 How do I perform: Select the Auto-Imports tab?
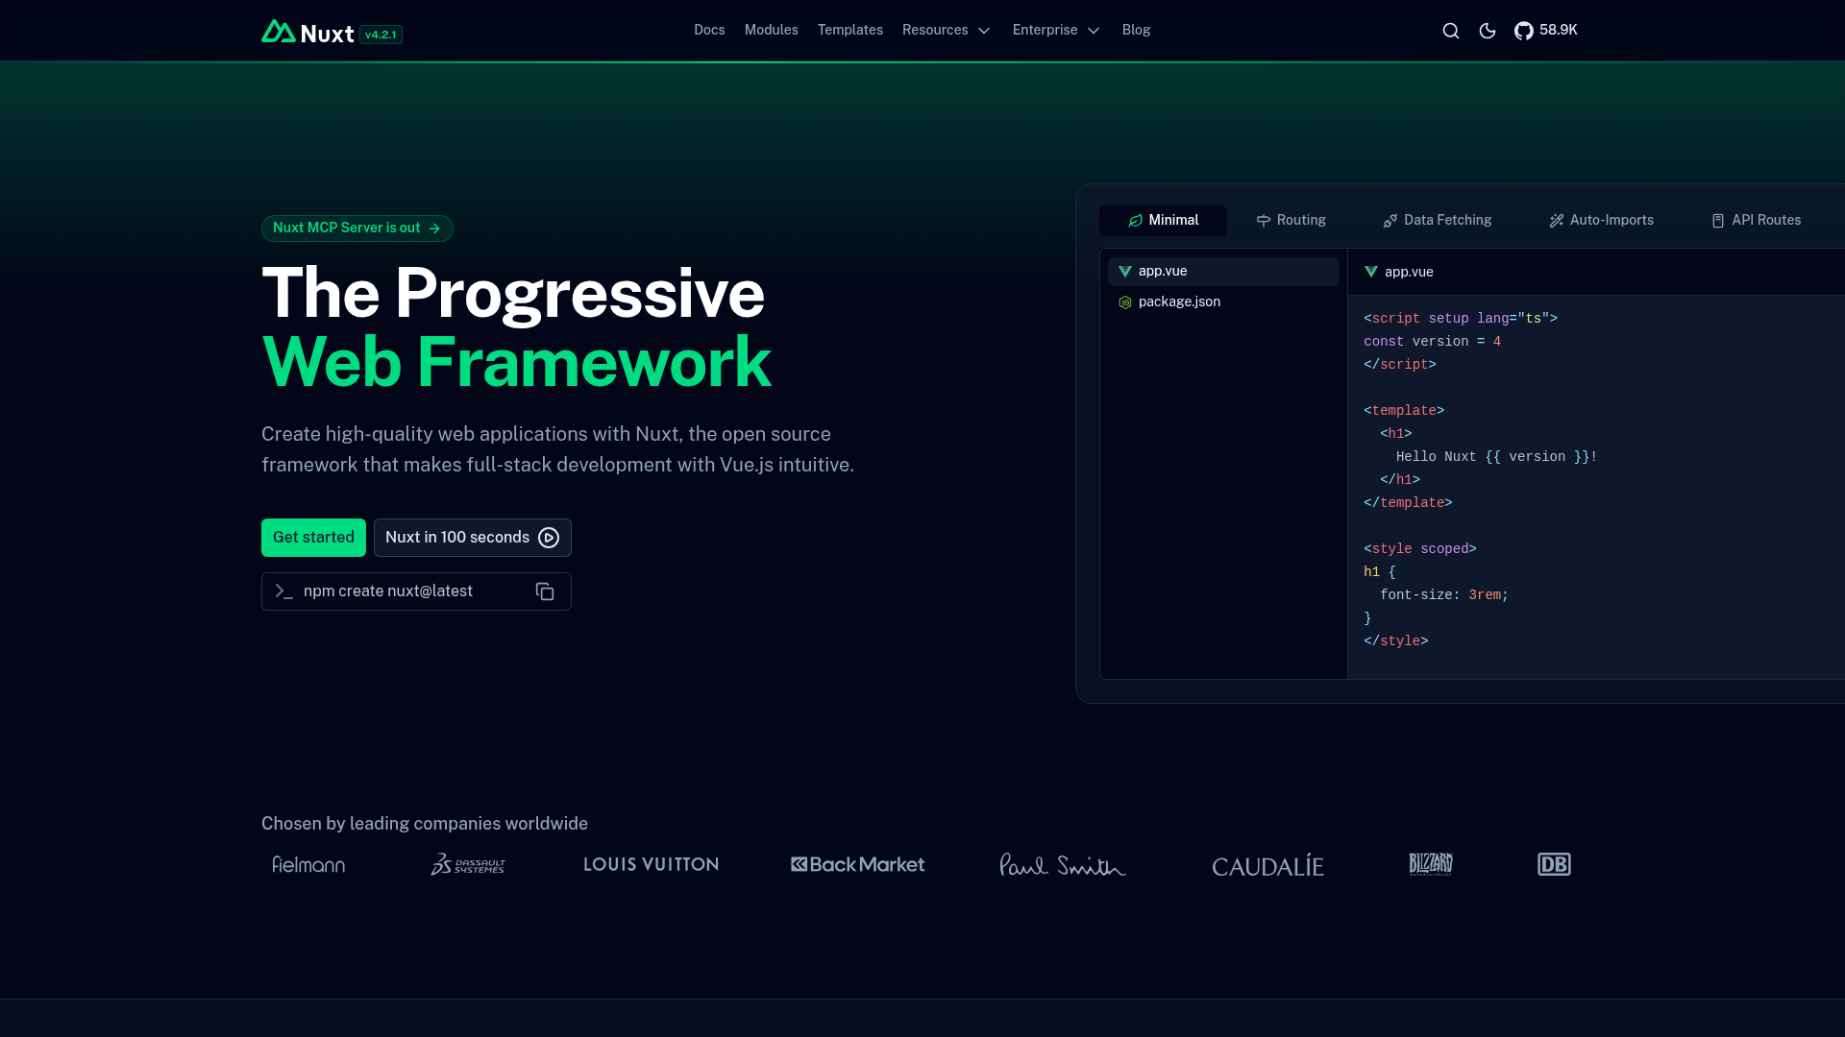pos(1600,220)
